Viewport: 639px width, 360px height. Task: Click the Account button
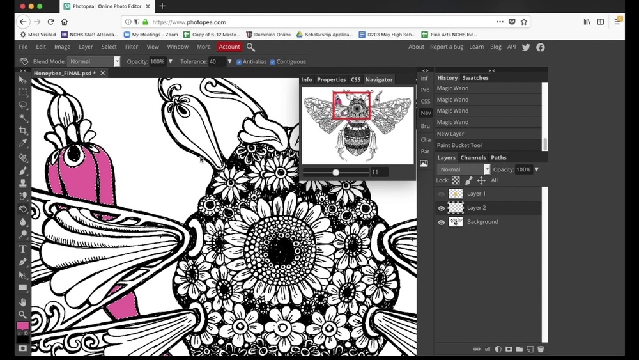pyautogui.click(x=229, y=47)
